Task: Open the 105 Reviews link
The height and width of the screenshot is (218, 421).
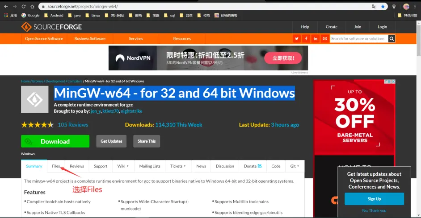Action: [x=73, y=125]
